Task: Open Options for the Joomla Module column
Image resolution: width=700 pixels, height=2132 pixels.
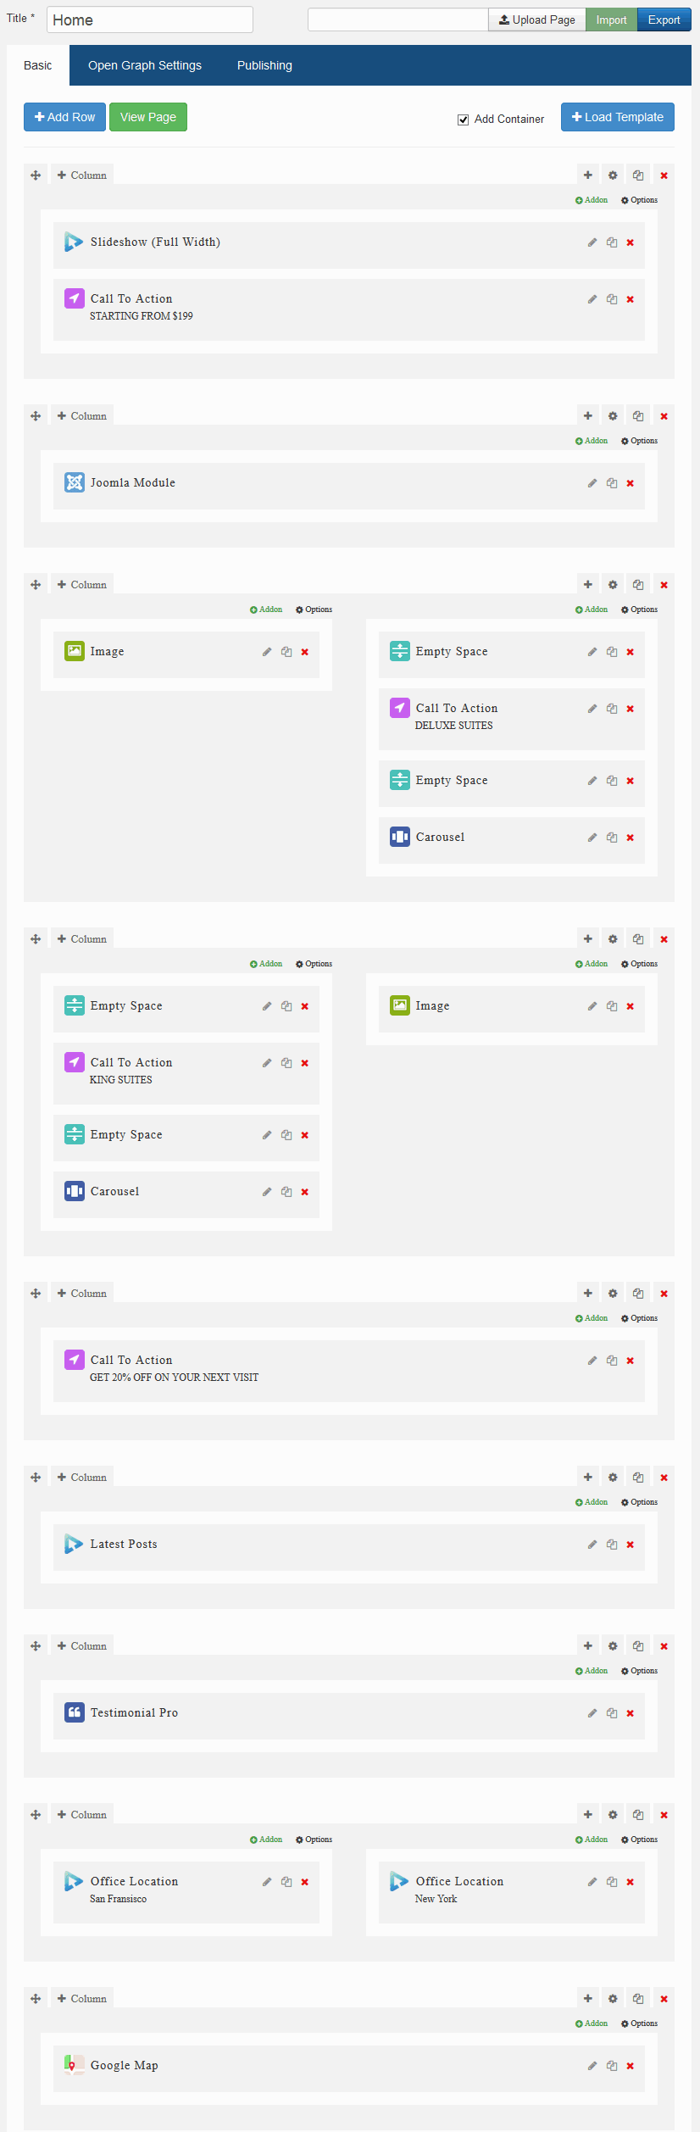Action: (x=639, y=441)
